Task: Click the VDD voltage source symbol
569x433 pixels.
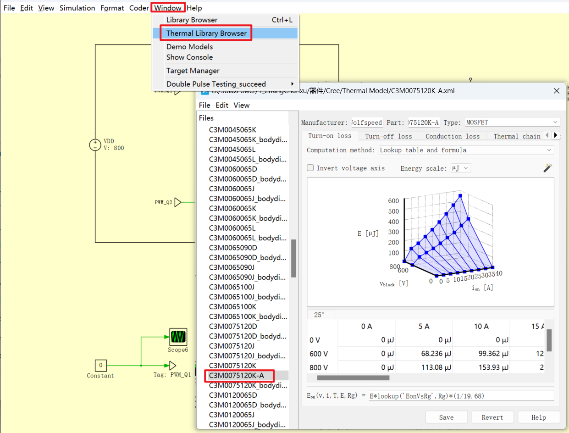Action: click(x=95, y=145)
